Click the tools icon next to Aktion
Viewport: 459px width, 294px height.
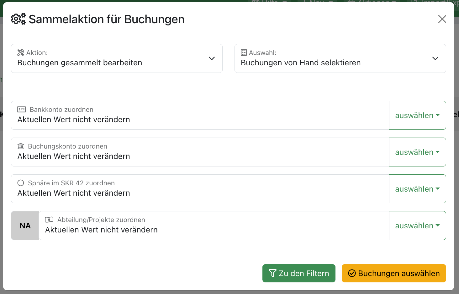click(x=21, y=52)
